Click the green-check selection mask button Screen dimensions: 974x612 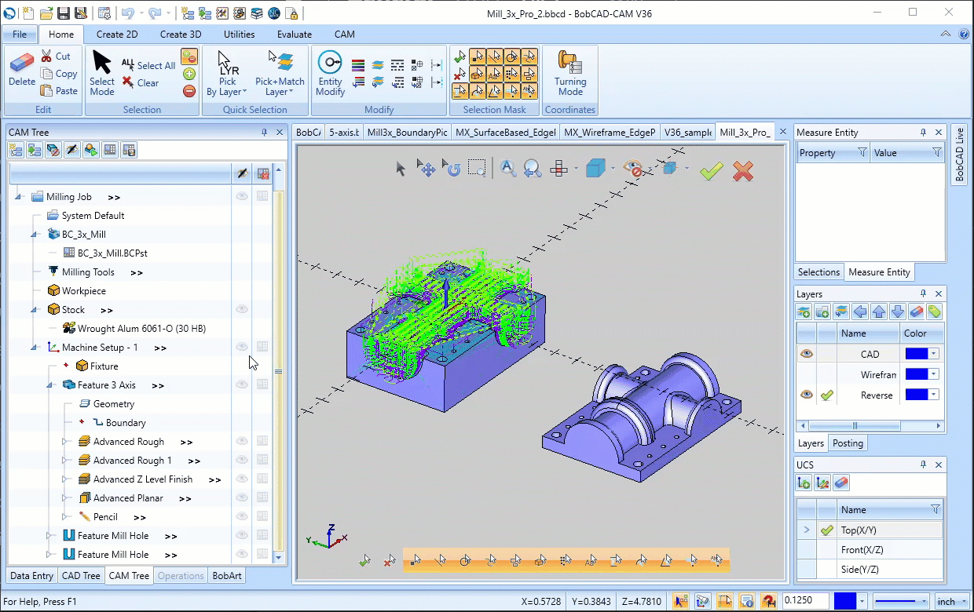(x=460, y=56)
